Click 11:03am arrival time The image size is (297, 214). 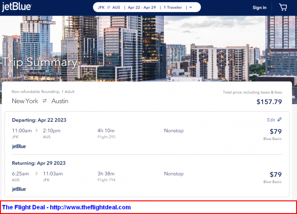53,174
